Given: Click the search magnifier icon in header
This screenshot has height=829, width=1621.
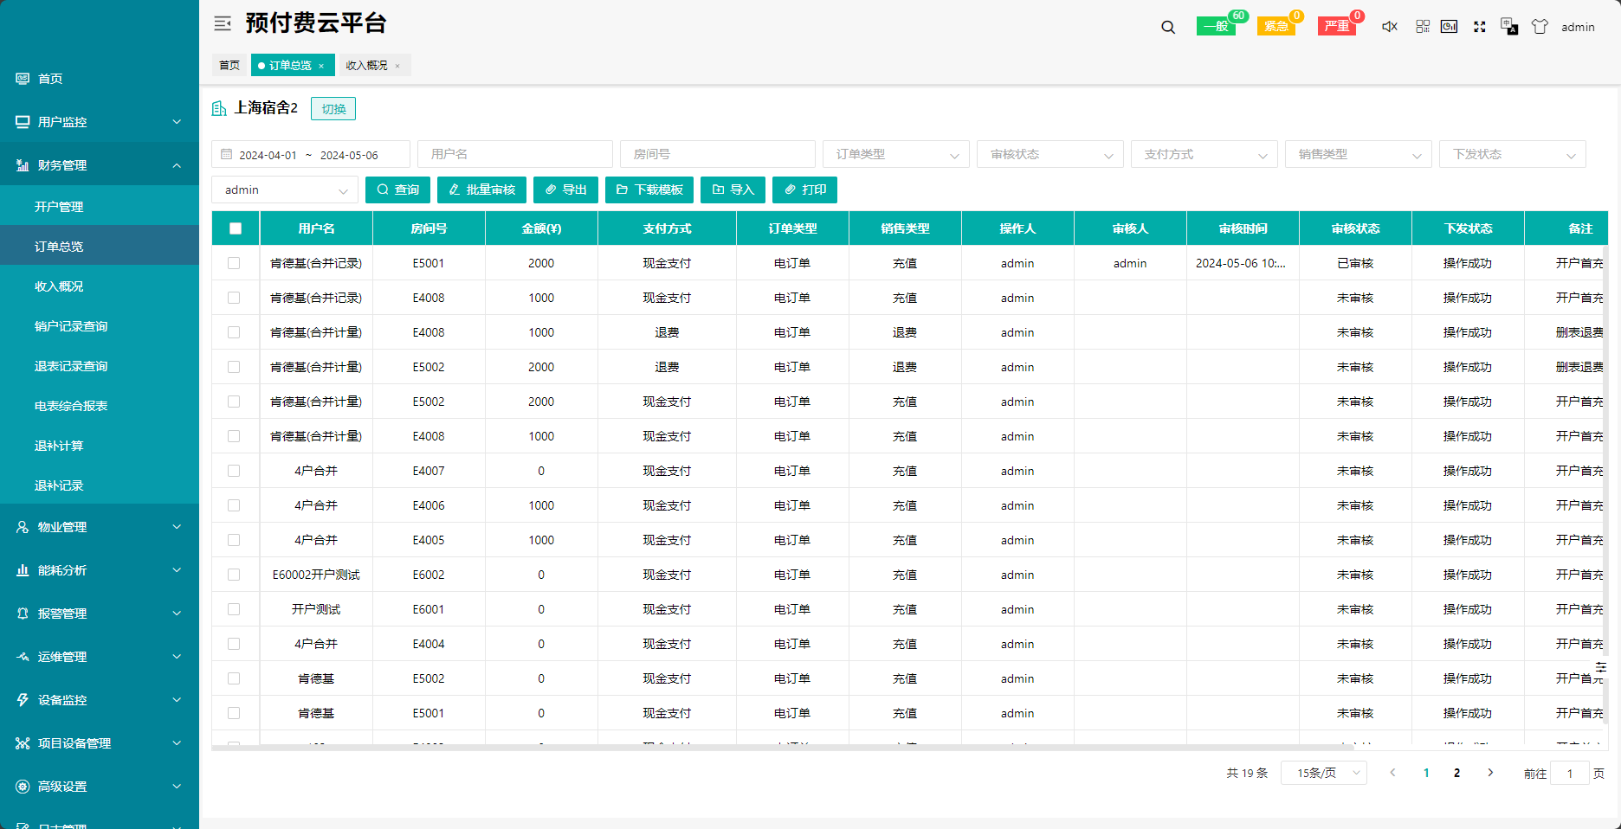Looking at the screenshot, I should click(1168, 27).
